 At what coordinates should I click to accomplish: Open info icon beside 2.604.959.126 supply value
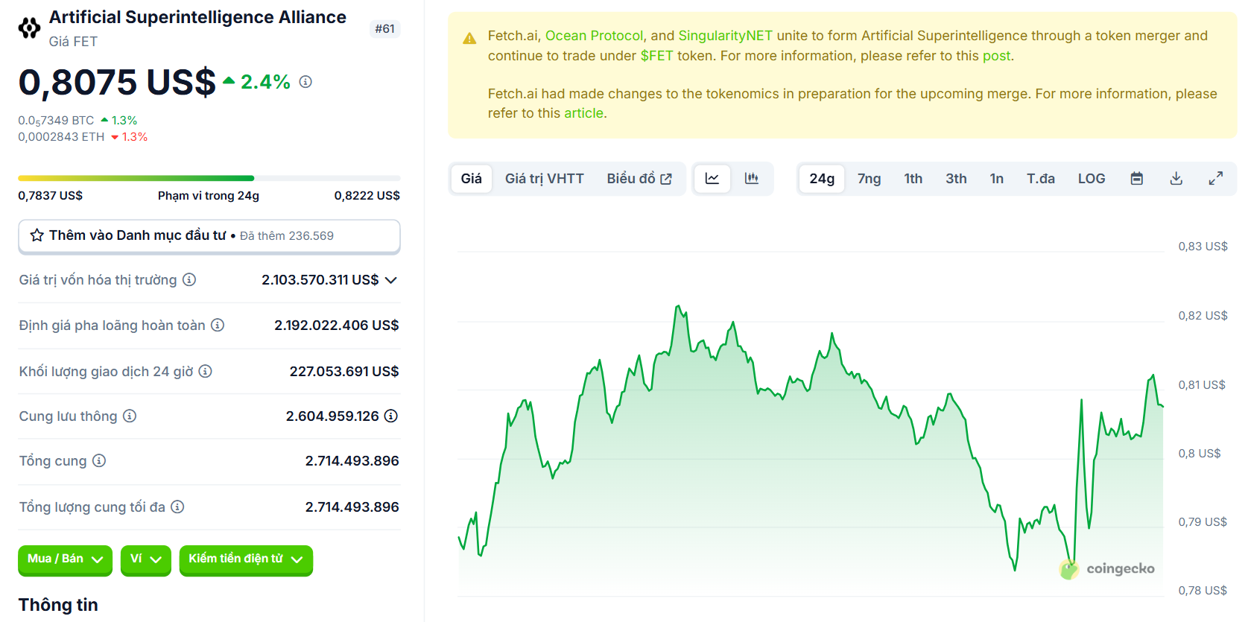coord(391,416)
